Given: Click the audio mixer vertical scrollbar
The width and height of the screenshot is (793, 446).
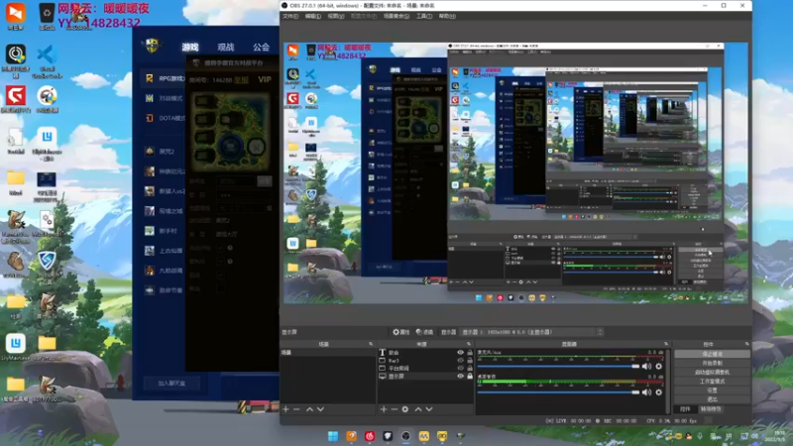Looking at the screenshot, I should coord(669,380).
